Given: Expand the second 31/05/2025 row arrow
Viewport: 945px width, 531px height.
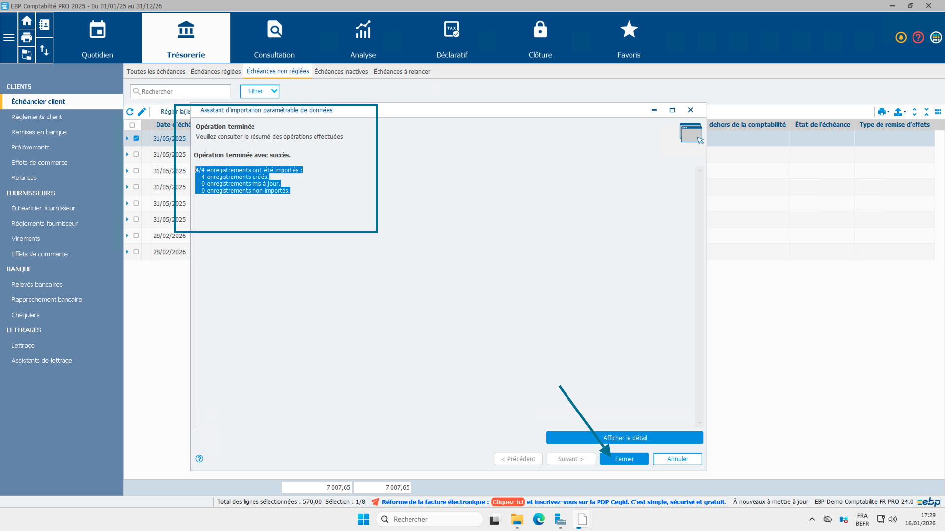Looking at the screenshot, I should point(127,154).
